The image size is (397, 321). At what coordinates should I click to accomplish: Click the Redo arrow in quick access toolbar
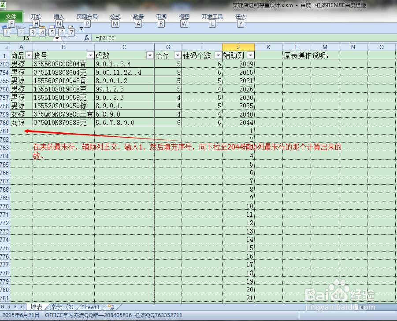[x=18, y=27]
